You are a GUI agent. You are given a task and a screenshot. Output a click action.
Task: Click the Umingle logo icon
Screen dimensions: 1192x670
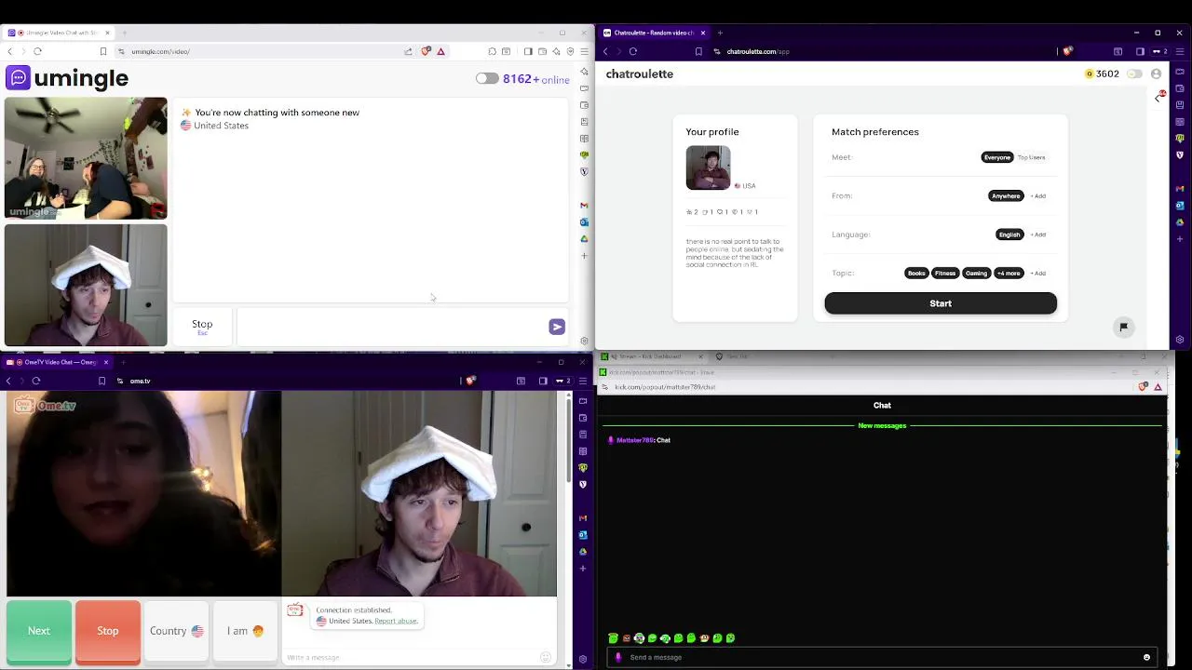pyautogui.click(x=18, y=78)
